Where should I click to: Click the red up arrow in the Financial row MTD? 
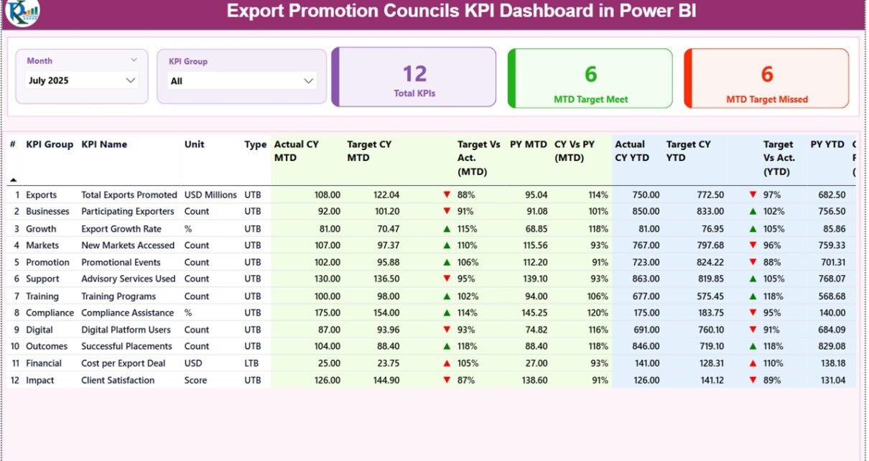tap(447, 363)
